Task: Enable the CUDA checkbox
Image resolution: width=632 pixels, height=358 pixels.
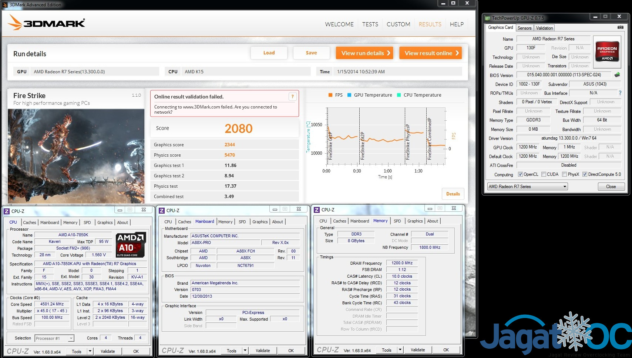Action: click(544, 174)
